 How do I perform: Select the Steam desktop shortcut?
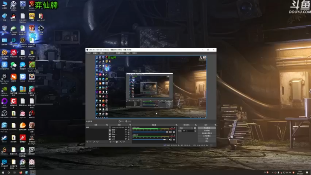click(4, 139)
